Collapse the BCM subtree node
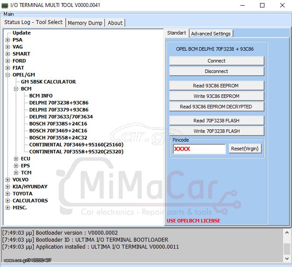 [16, 89]
